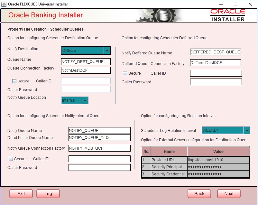The image size is (258, 205).
Task: Focus Caller Password field for Notify Internal Queue
Action: pos(99,167)
